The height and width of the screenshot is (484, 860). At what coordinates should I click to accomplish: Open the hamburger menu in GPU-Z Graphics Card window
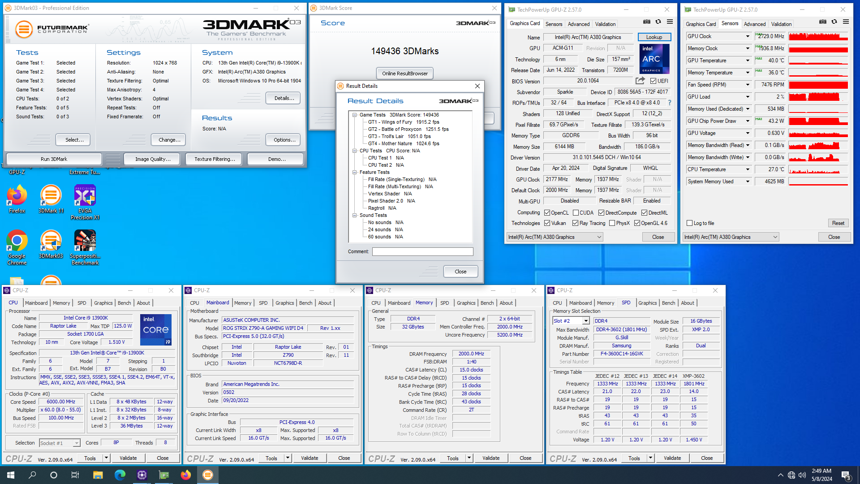pyautogui.click(x=670, y=22)
